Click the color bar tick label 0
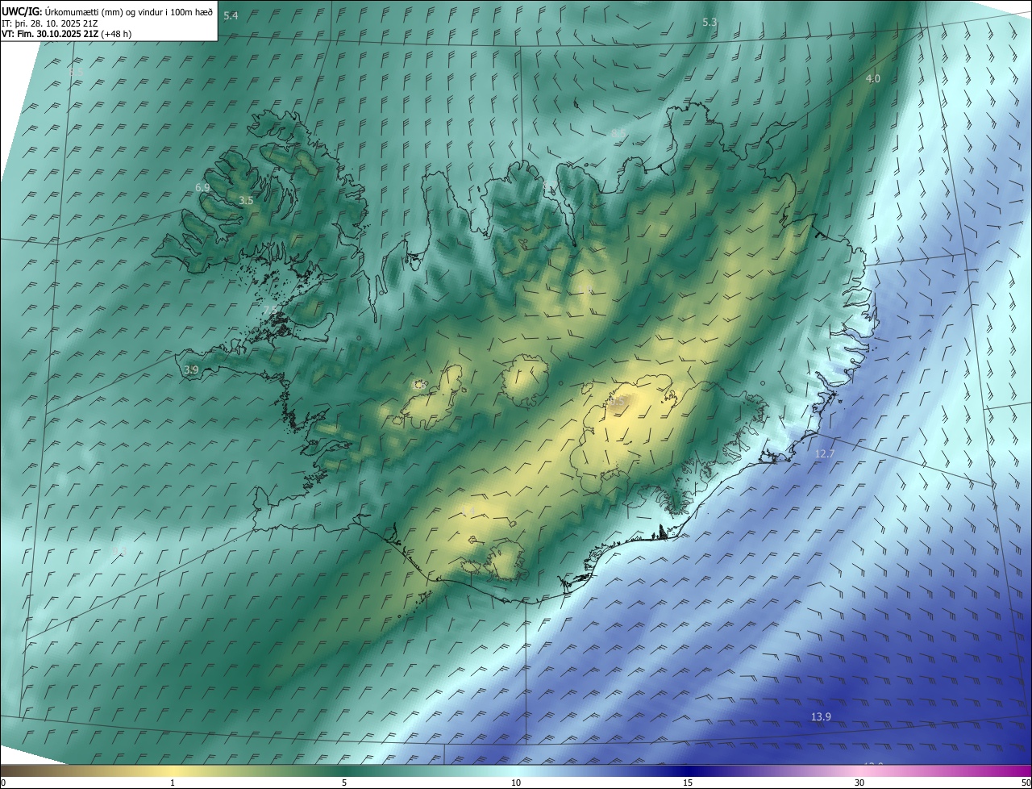Image resolution: width=1032 pixels, height=789 pixels. click(x=2, y=783)
